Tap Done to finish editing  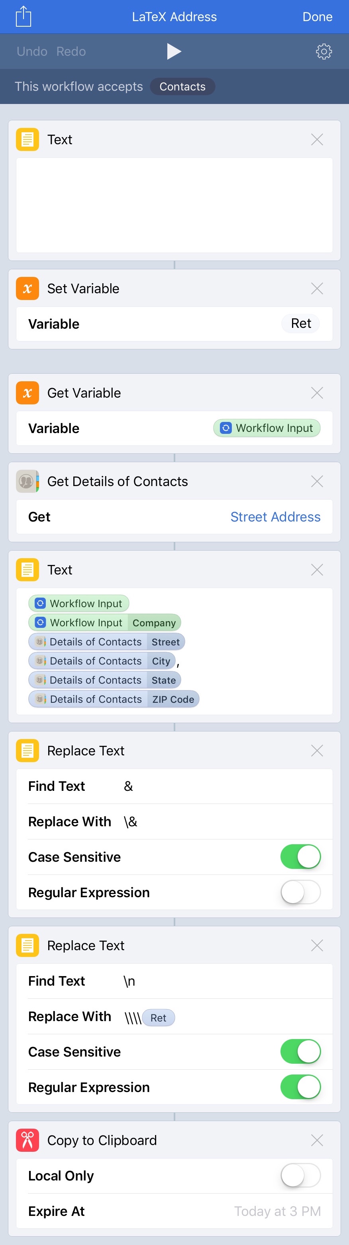(317, 17)
